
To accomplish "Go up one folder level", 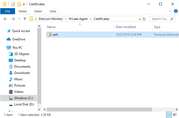I will 25,19.
